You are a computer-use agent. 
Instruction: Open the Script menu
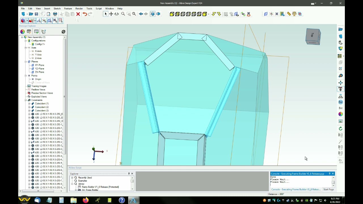coord(98,8)
